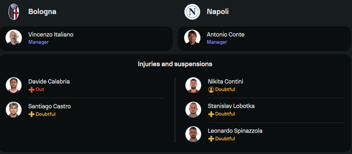The width and height of the screenshot is (352, 154).
Task: Go to Antonio Conte's profile name
Action: pyautogui.click(x=225, y=35)
